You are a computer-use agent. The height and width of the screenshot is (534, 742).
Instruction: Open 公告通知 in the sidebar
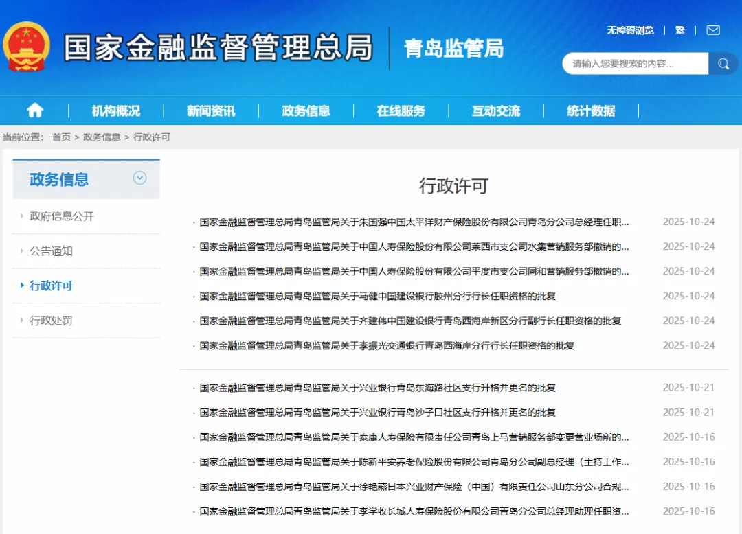[x=51, y=251]
